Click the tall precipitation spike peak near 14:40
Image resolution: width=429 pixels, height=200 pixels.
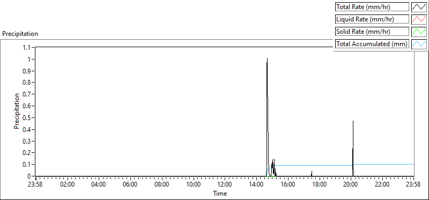coord(267,58)
